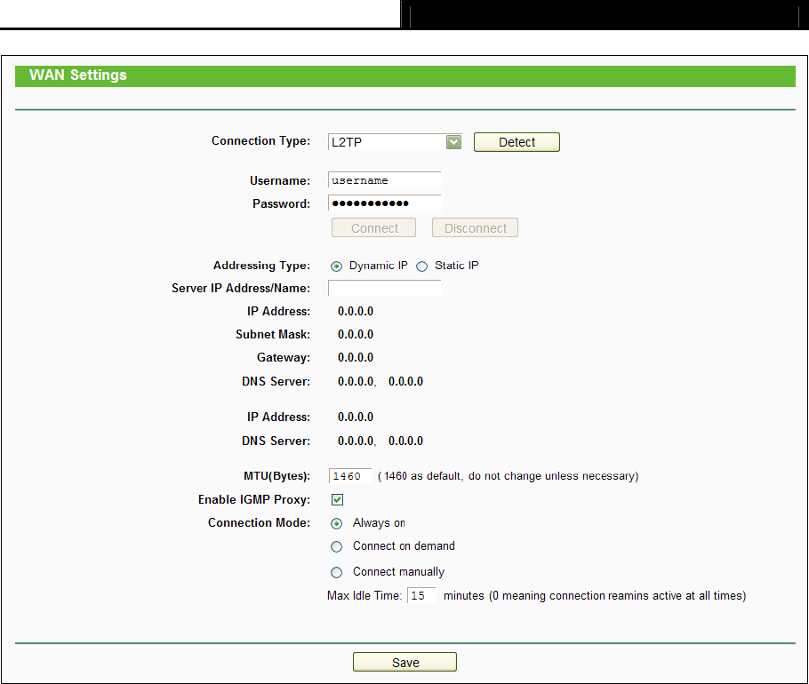809x684 pixels.
Task: Select the Dynamic IP radio button
Action: point(336,266)
